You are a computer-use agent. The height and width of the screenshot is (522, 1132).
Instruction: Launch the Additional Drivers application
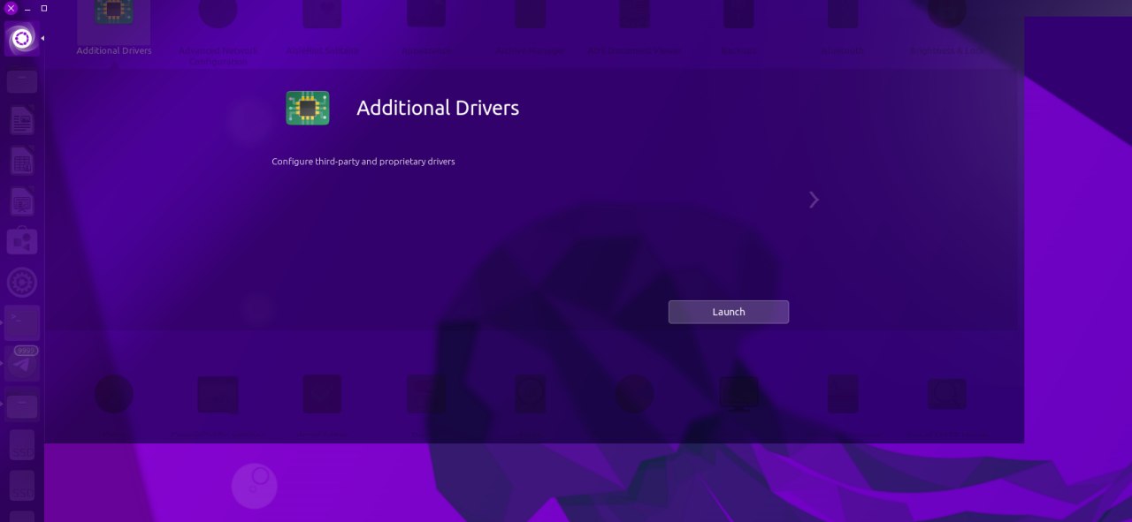[728, 312]
